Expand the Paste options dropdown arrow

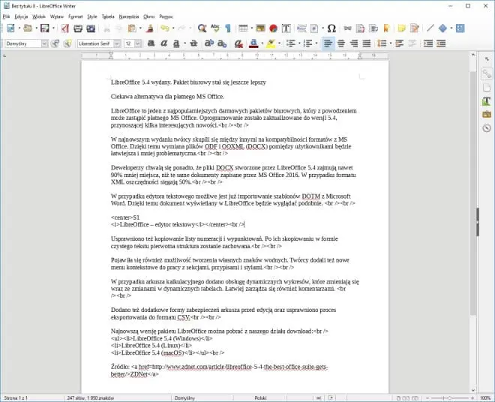(140, 28)
